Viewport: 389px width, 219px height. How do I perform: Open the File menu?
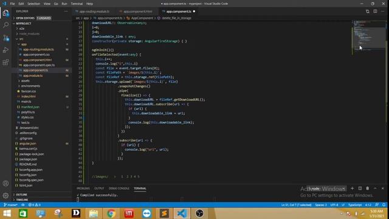coord(12,4)
